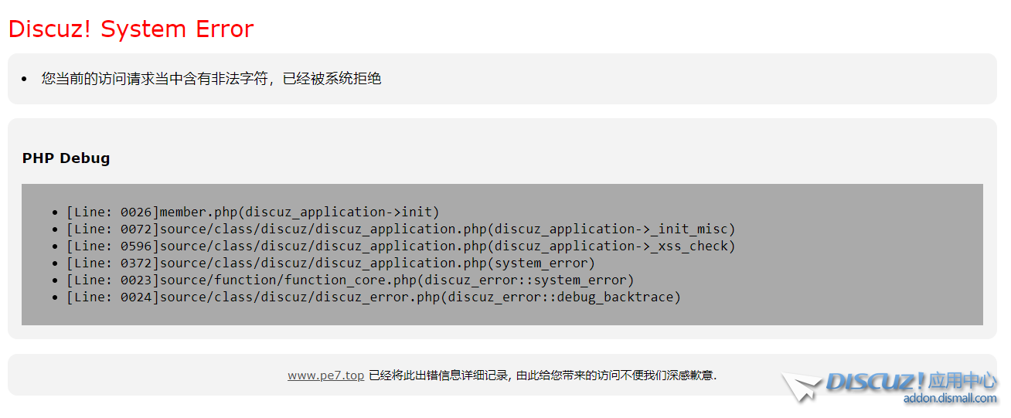Select the Line 0072 _init_misc backtrace entry
The image size is (1011, 418).
tap(400, 229)
